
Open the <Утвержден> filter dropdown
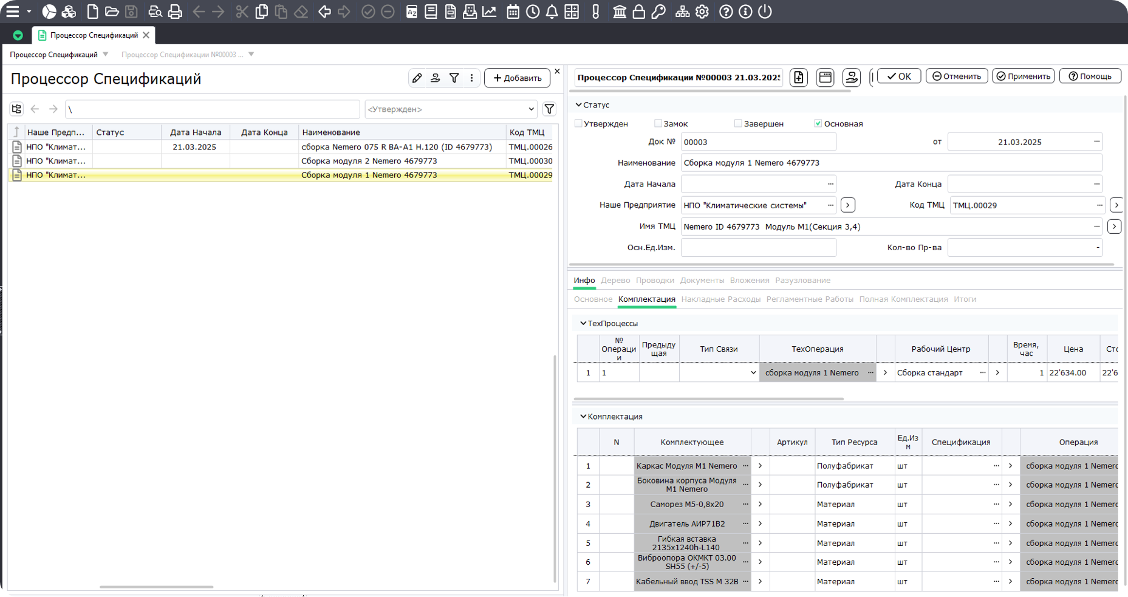[x=450, y=109]
